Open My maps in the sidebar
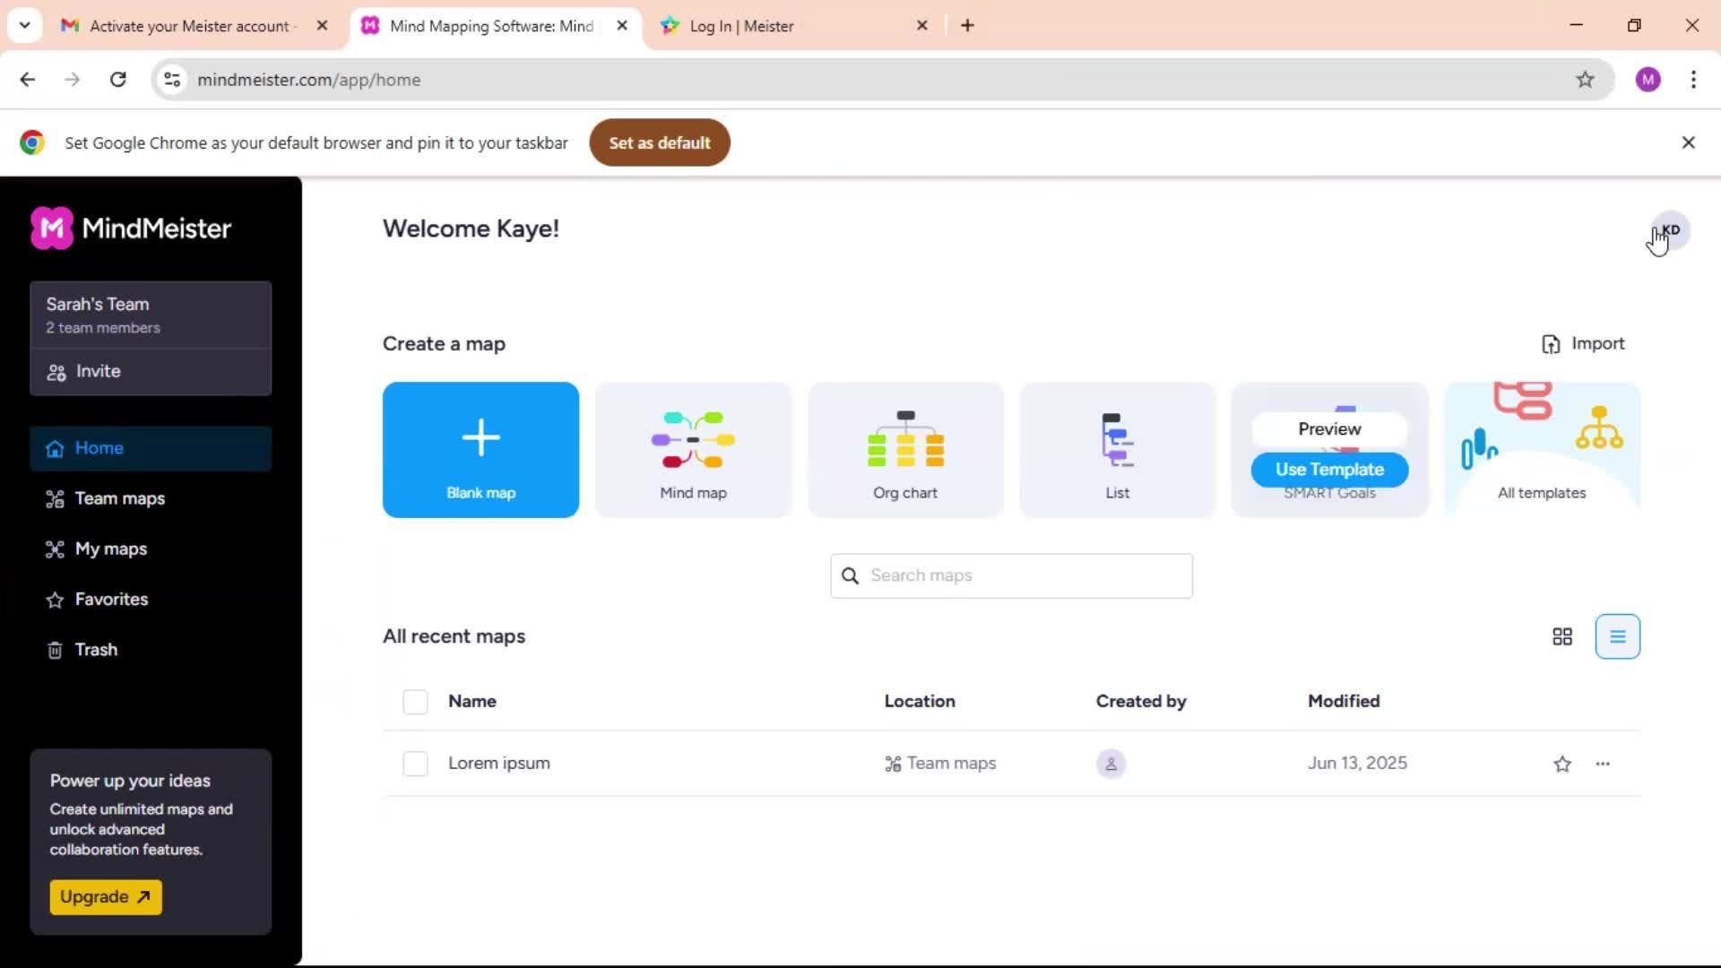Viewport: 1721px width, 968px height. (x=151, y=549)
